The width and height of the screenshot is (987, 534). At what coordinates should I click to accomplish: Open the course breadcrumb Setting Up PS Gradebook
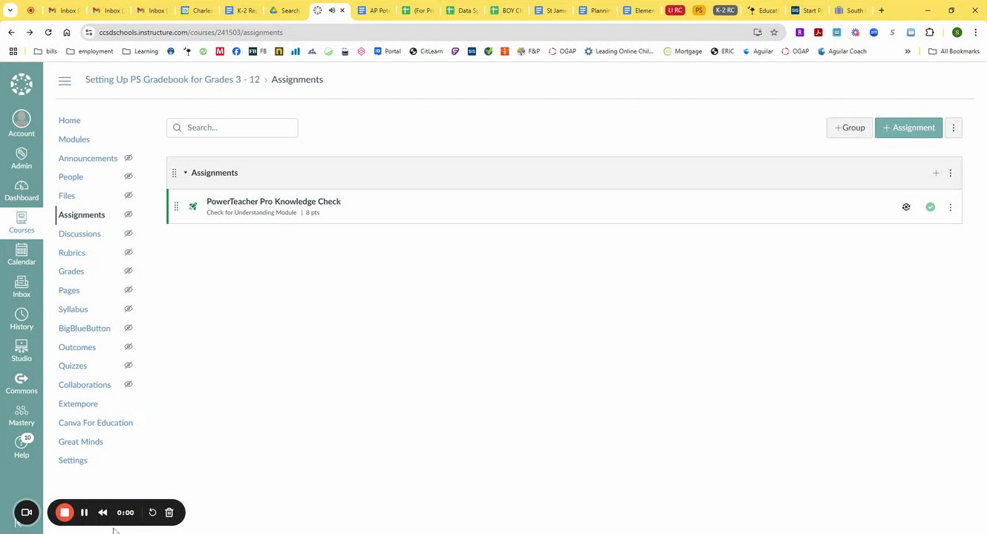[172, 79]
